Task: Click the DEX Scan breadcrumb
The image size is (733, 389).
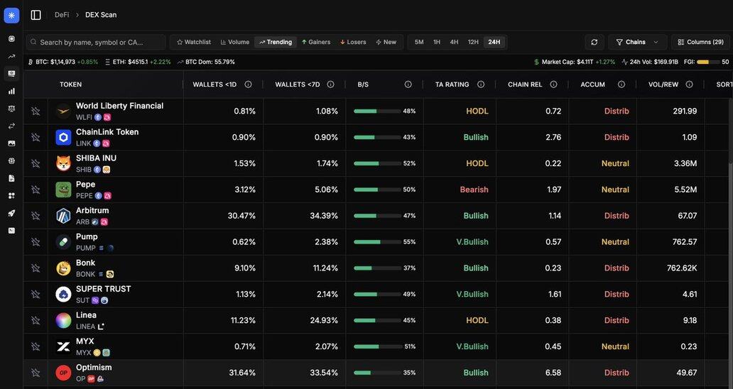Action: (x=101, y=15)
